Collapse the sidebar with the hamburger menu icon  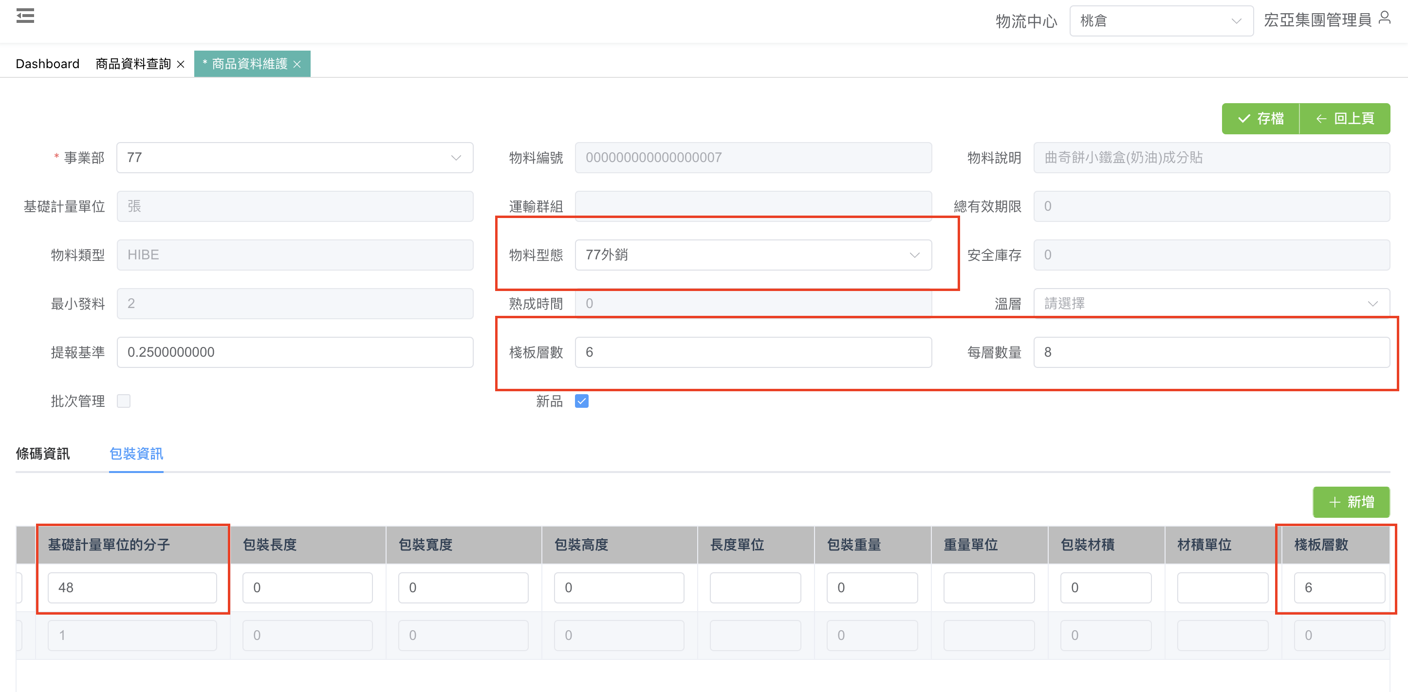[25, 17]
